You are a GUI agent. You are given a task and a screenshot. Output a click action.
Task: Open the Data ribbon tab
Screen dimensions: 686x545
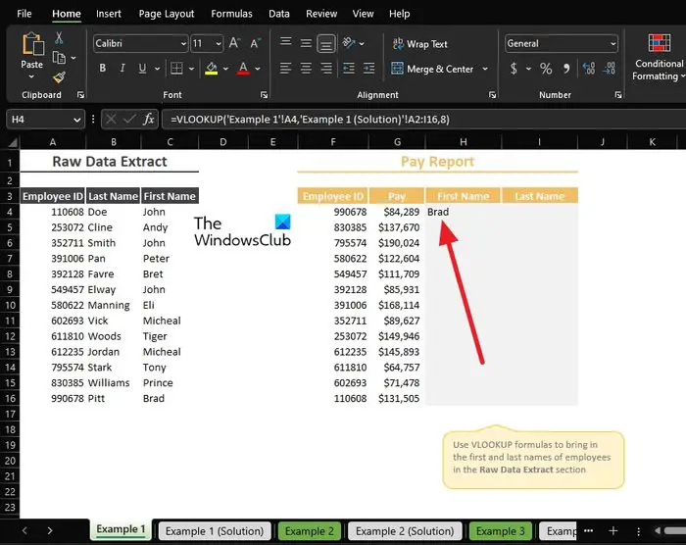279,14
